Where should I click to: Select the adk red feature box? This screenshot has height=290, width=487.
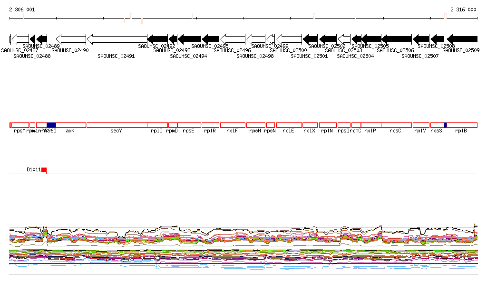click(x=71, y=125)
